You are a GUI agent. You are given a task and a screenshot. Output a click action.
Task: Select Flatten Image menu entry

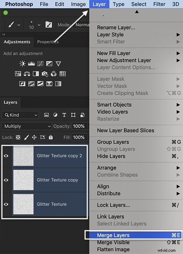click(x=113, y=250)
